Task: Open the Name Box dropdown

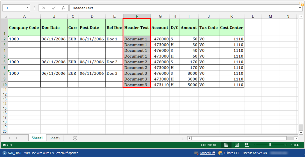Action: tap(27, 8)
